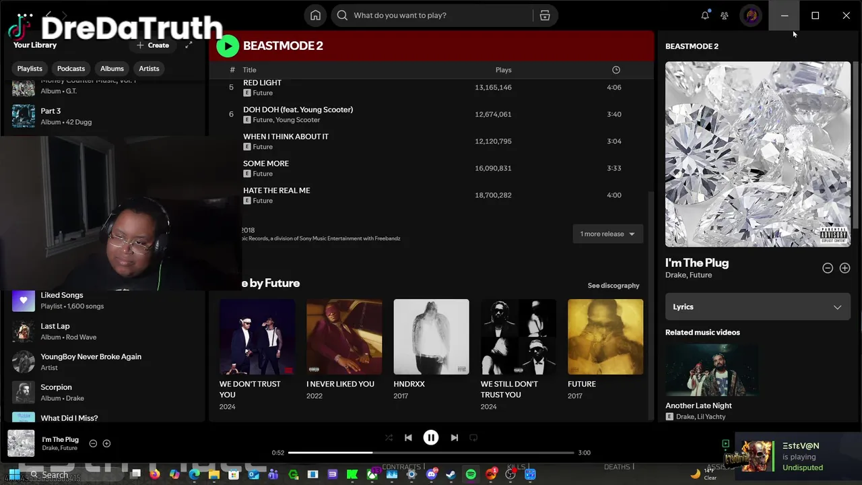Toggle repeat in the player bar
Image resolution: width=862 pixels, height=485 pixels.
473,438
